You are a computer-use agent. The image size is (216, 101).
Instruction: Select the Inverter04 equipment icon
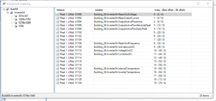pyautogui.click(x=12, y=13)
